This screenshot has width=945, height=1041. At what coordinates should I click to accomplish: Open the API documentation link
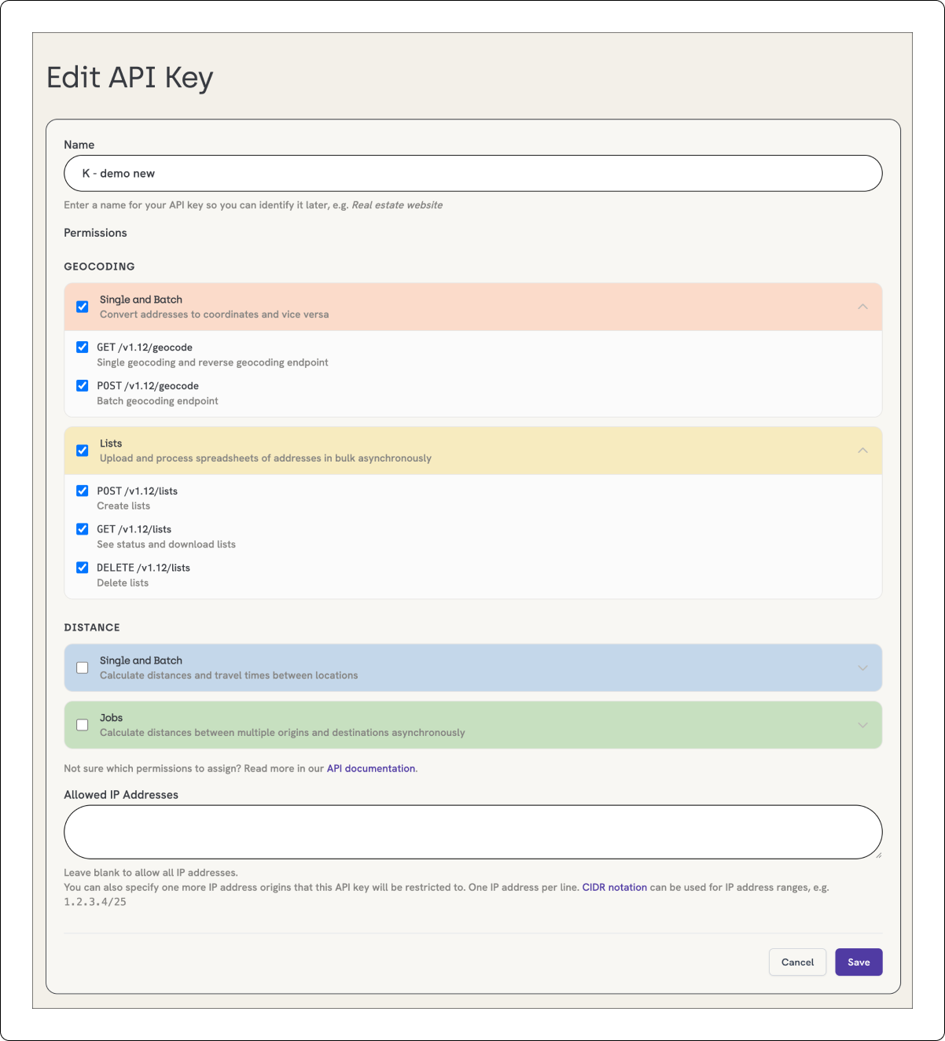(371, 768)
